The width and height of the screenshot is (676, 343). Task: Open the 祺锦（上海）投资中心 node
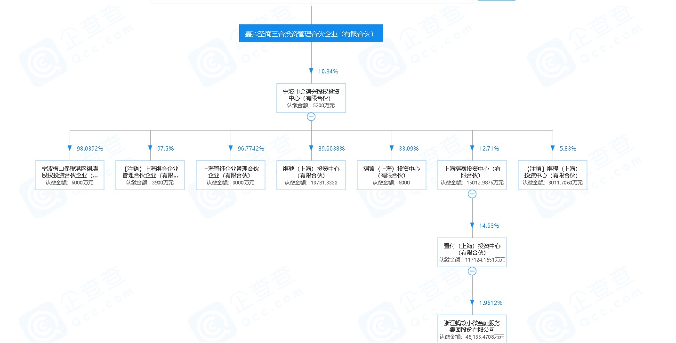click(392, 175)
